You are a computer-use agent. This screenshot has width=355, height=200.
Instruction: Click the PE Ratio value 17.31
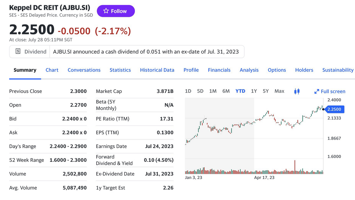click(x=167, y=119)
